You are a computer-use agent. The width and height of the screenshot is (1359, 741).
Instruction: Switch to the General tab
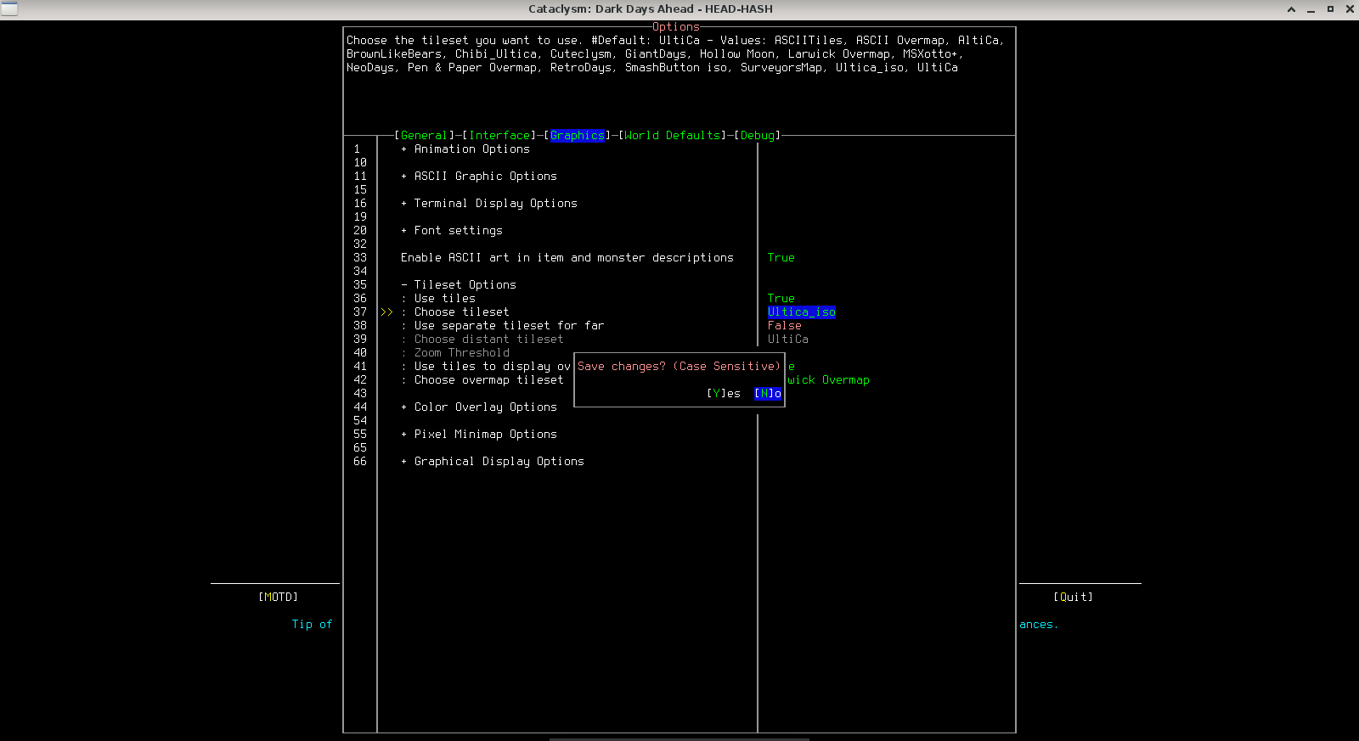coord(424,136)
